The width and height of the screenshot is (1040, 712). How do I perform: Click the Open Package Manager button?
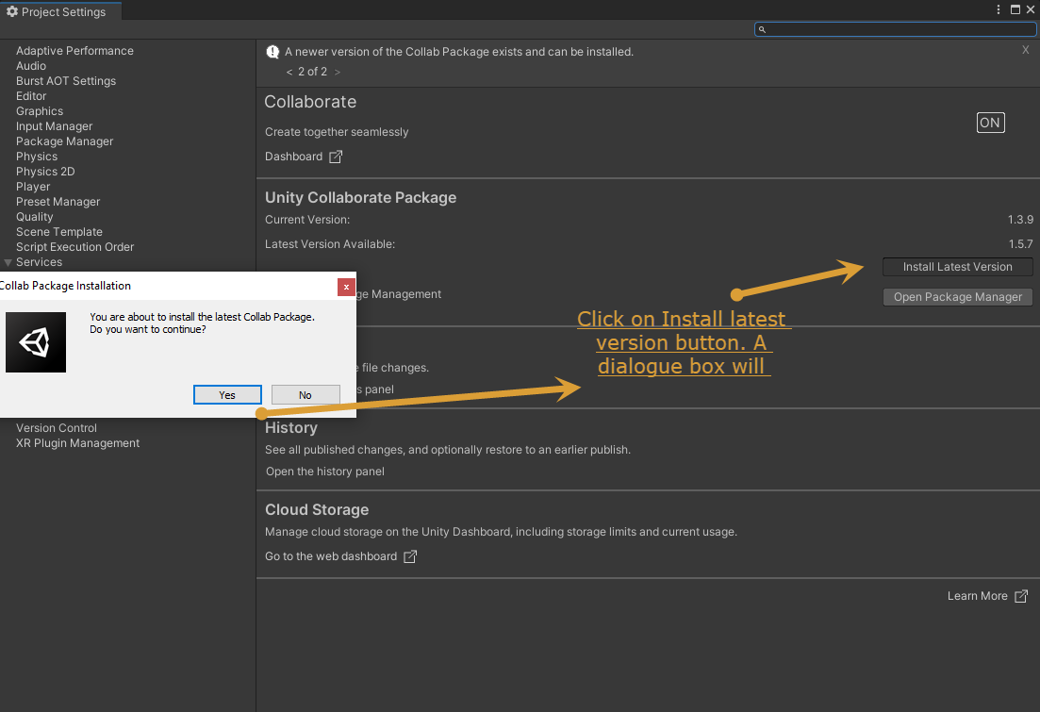[957, 297]
